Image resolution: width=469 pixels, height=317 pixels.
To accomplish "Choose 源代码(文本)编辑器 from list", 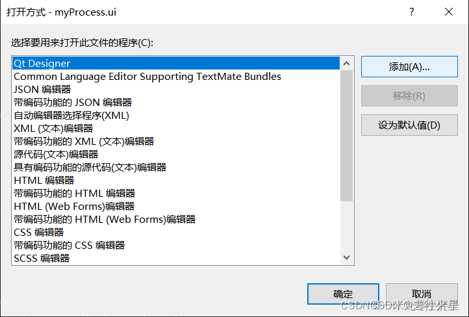I will (x=176, y=155).
